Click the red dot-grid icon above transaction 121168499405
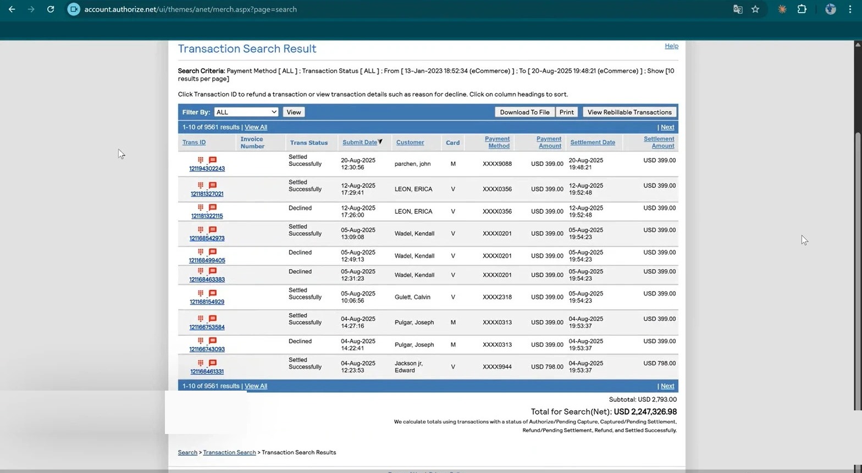862x473 pixels. coord(201,252)
